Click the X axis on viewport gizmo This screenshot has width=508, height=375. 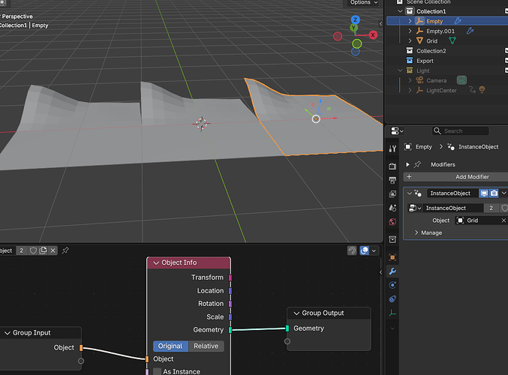coord(373,35)
